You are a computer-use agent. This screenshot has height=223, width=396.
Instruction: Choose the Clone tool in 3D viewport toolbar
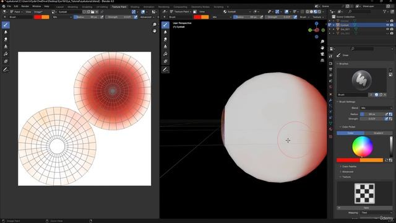165,46
